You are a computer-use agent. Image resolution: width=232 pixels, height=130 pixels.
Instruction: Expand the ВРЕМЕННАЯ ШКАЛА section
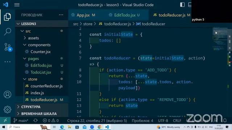pos(41,114)
